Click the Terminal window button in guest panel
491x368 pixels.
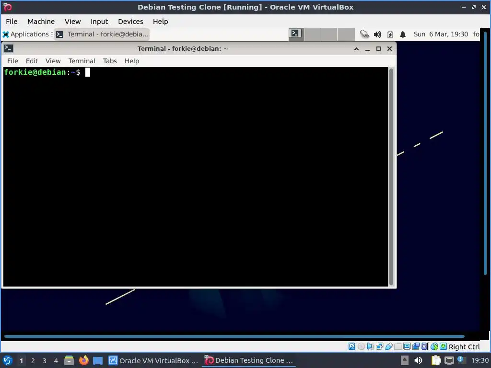(x=102, y=34)
